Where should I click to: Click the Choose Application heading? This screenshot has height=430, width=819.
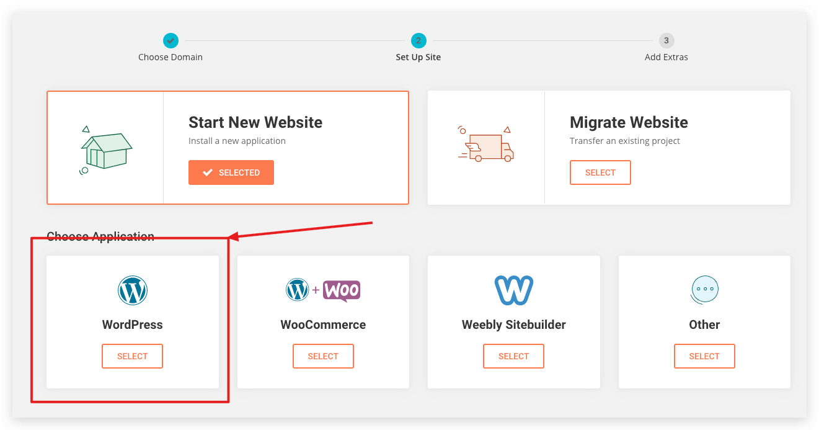pyautogui.click(x=100, y=236)
